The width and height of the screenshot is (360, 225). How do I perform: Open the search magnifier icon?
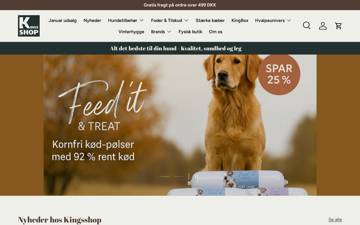coord(307,26)
